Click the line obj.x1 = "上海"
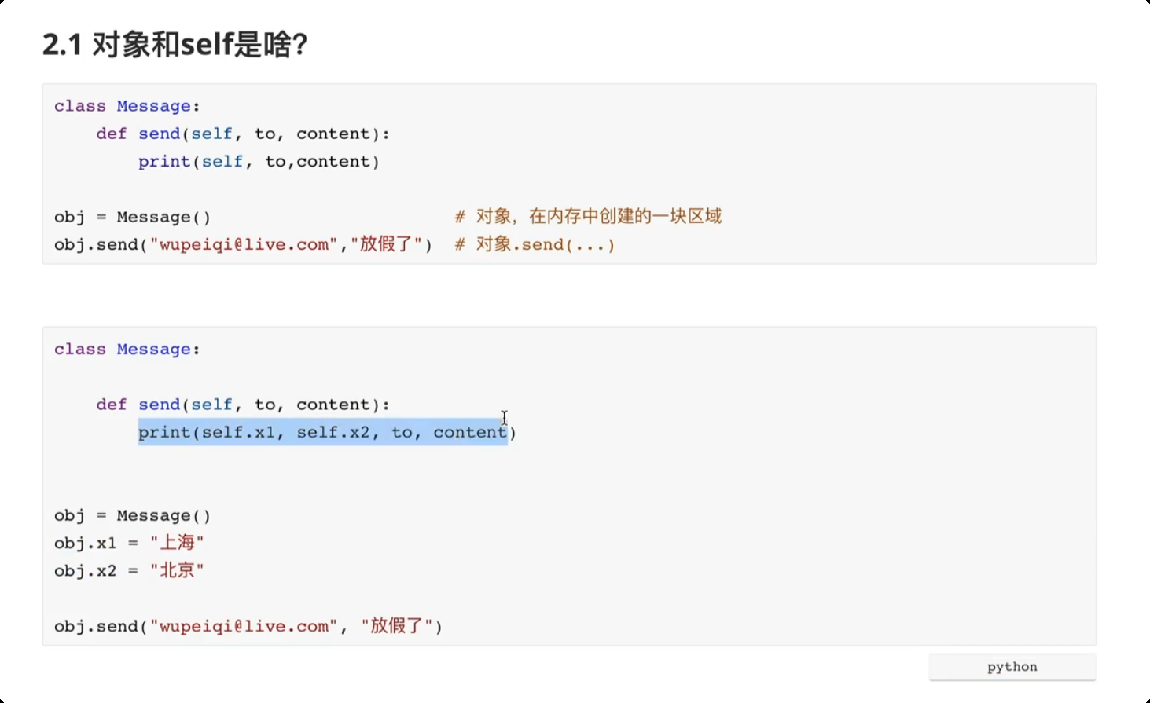 click(129, 543)
